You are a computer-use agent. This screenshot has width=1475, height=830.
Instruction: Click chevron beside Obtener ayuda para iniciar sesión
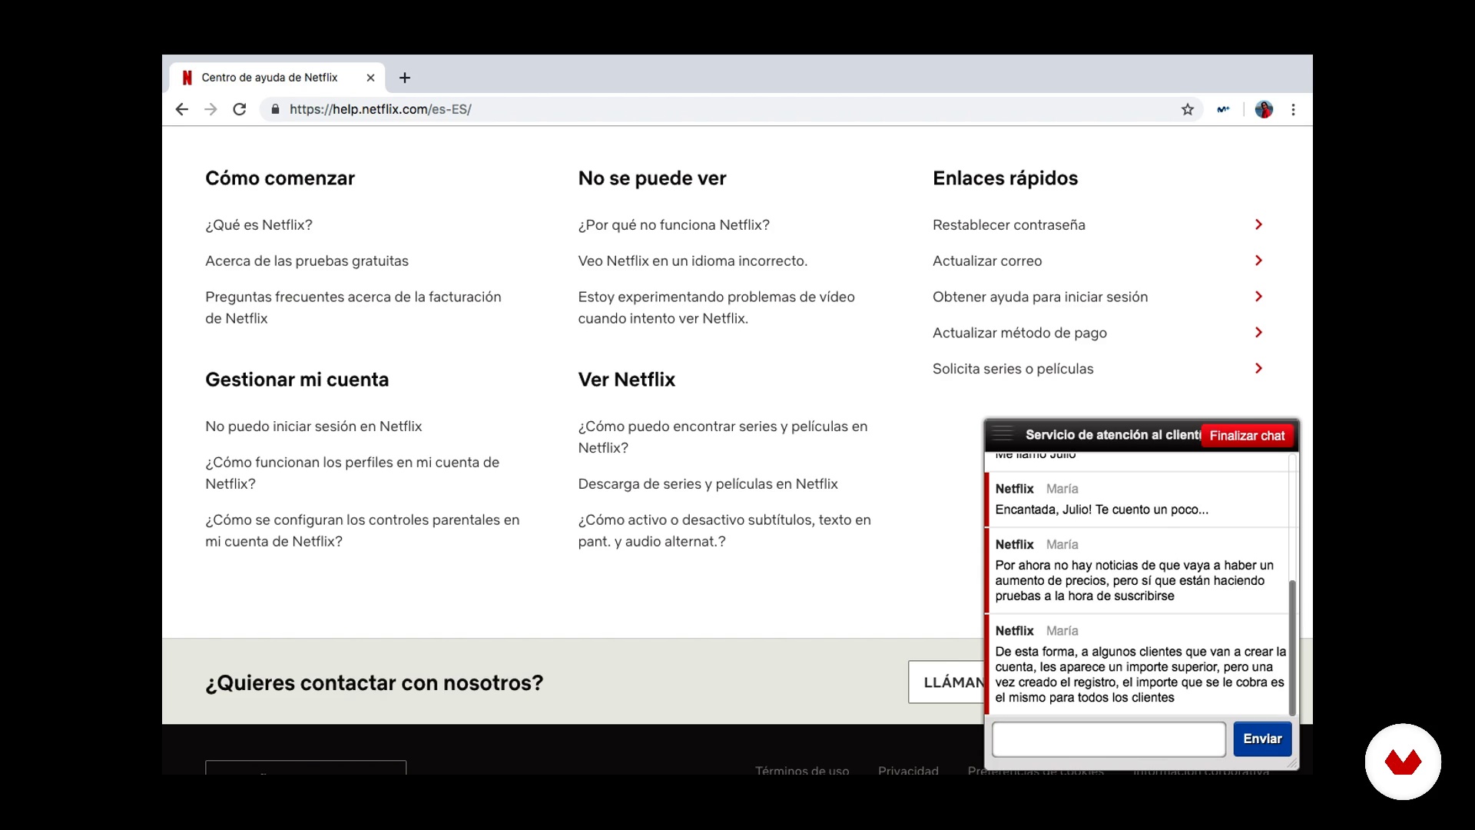click(x=1258, y=297)
